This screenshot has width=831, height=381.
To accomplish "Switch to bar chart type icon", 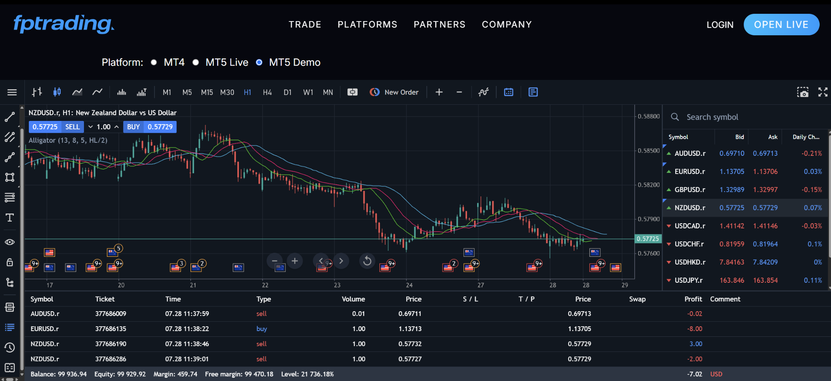I will [37, 92].
